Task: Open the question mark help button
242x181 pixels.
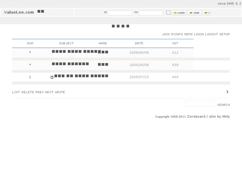Action: pos(207,13)
